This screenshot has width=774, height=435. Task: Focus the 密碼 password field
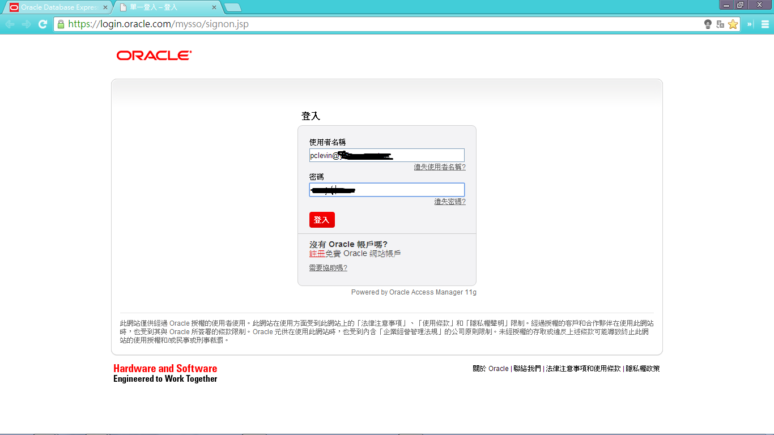387,190
